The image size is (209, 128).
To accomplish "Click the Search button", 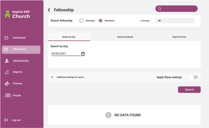I will coord(189,90).
